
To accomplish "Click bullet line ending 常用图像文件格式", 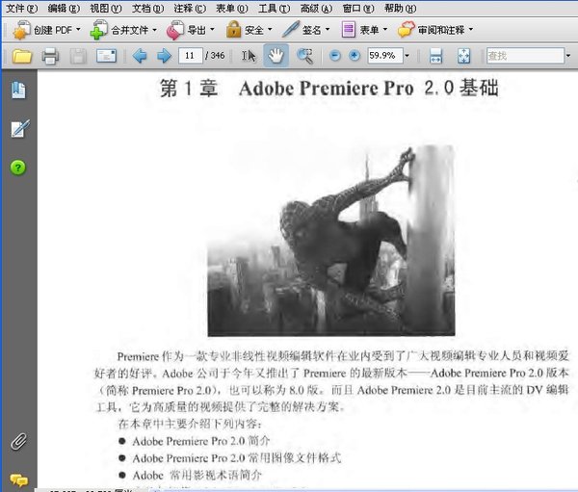I will click(237, 458).
